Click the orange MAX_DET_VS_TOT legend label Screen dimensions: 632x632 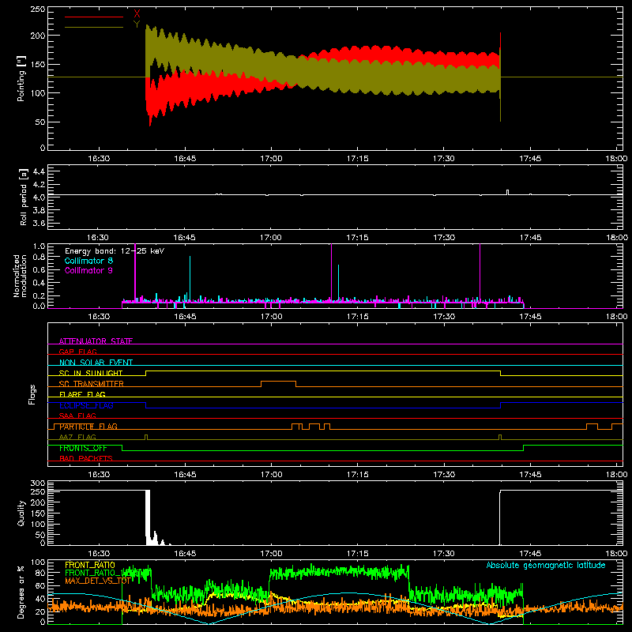(x=97, y=581)
